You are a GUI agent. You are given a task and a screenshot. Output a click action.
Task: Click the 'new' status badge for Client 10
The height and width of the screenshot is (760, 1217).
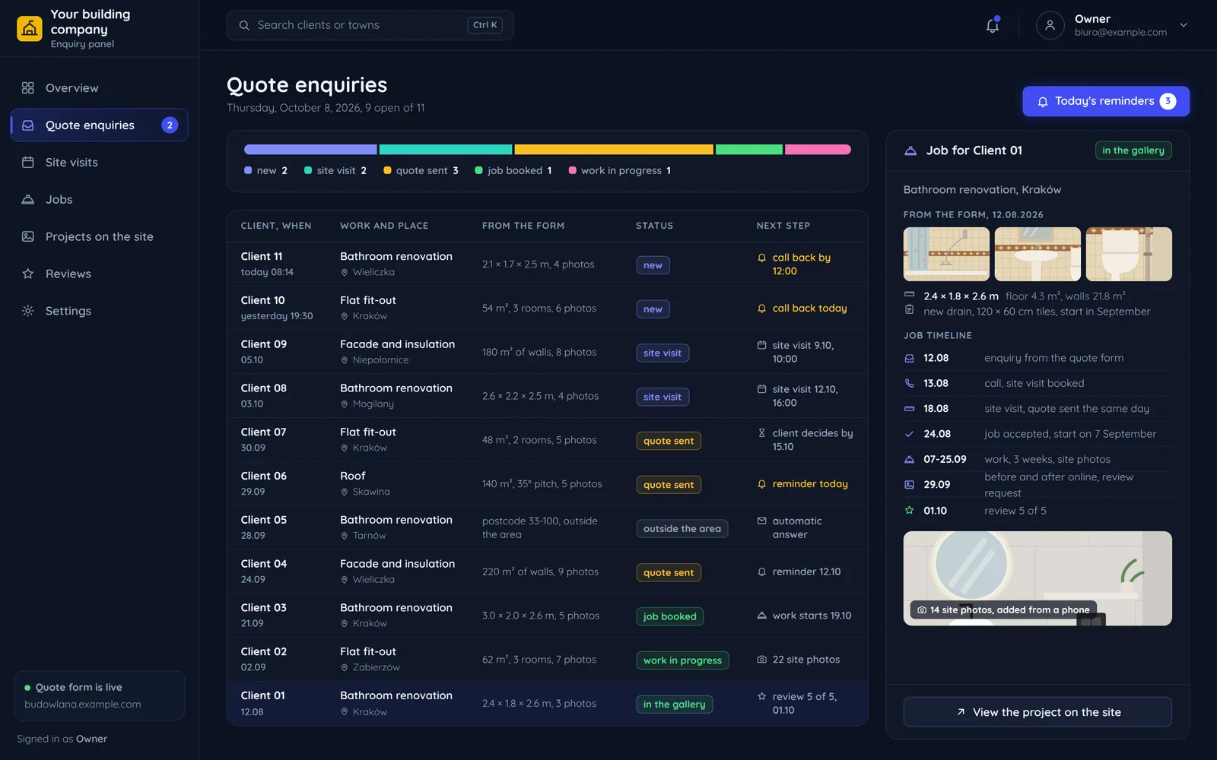coord(653,309)
